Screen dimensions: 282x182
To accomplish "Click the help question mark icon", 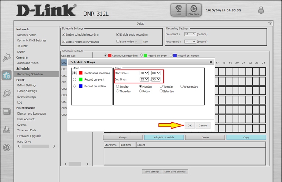I will (x=270, y=23).
